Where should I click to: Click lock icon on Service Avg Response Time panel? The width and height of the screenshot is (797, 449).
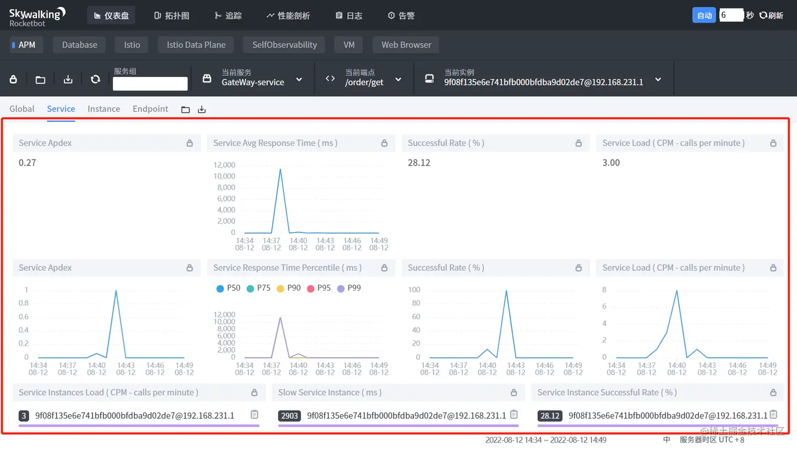point(384,143)
